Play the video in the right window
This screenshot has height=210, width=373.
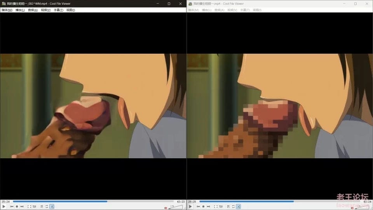(190, 206)
